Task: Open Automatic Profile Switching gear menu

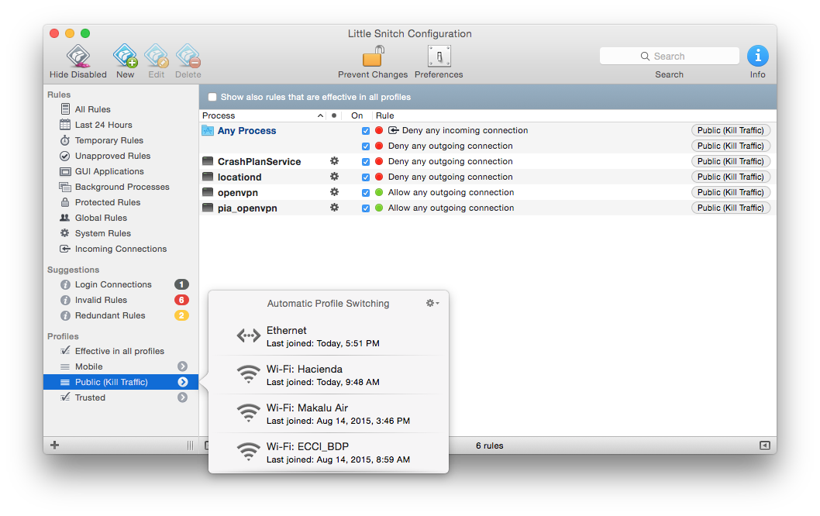Action: [x=432, y=303]
